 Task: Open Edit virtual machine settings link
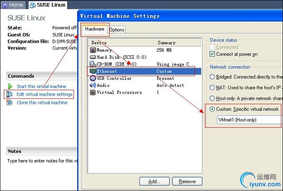(x=45, y=94)
